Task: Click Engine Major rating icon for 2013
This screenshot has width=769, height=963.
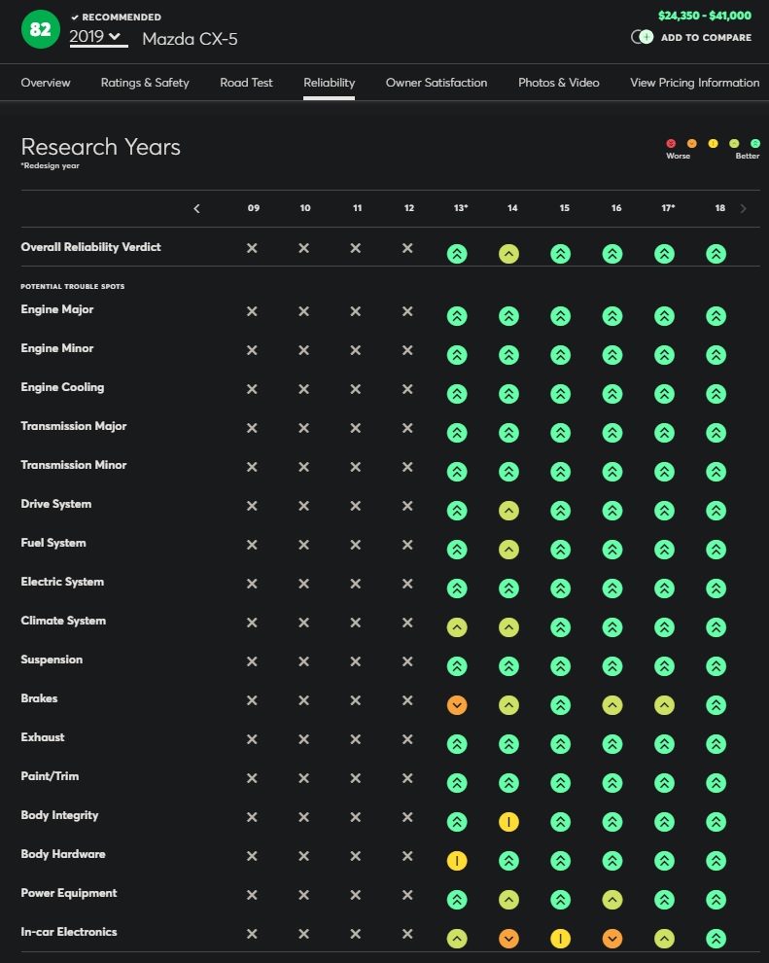Action: coord(457,316)
